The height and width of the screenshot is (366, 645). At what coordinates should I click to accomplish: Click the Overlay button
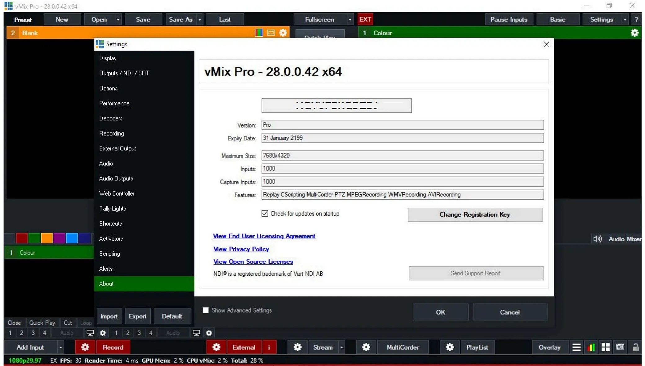549,347
